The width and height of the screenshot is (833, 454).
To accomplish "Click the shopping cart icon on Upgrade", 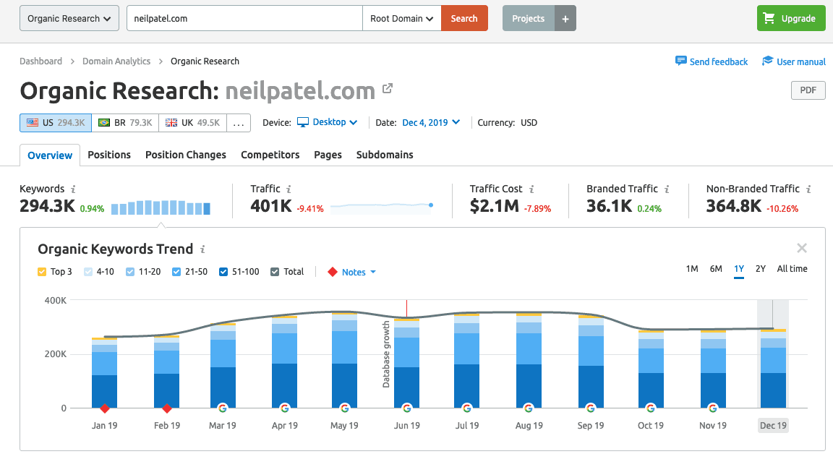I will point(769,18).
